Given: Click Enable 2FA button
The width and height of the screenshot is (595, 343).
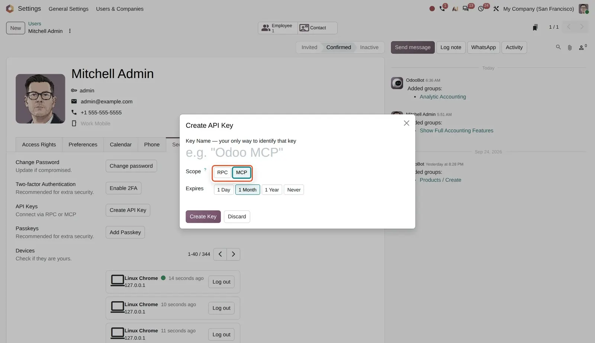Looking at the screenshot, I should (123, 188).
